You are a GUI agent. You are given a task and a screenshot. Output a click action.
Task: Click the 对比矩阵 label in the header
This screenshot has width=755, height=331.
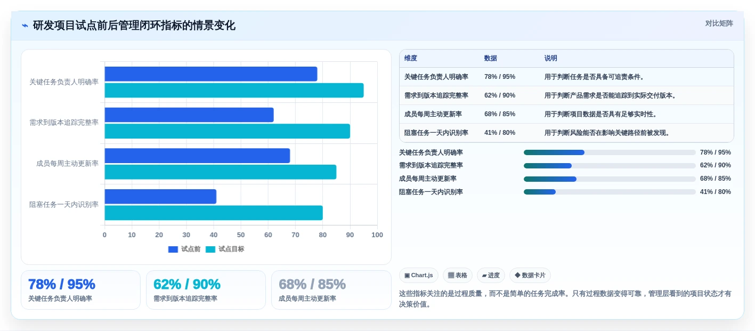click(719, 23)
